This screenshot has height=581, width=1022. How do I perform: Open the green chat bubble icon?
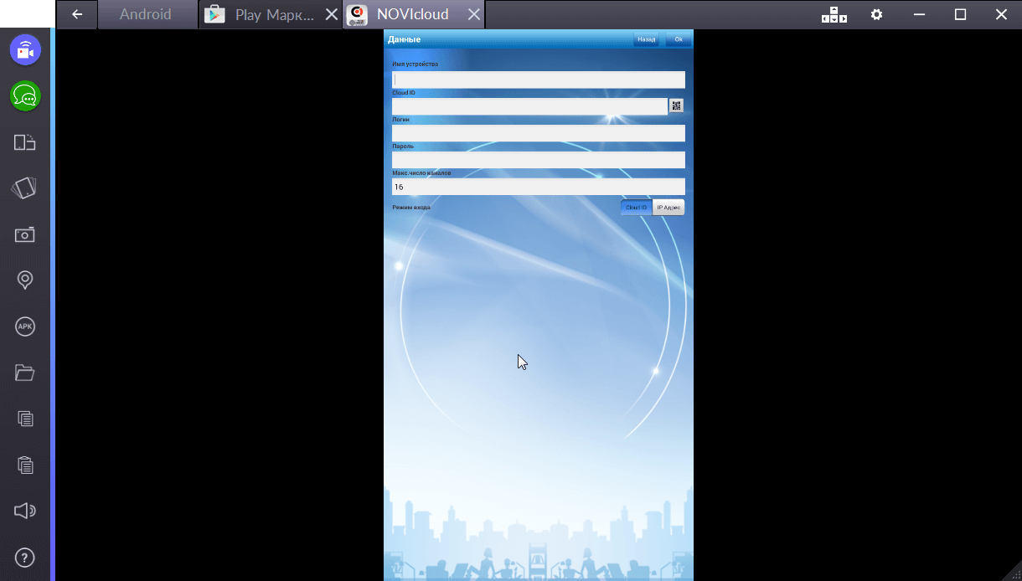coord(25,96)
